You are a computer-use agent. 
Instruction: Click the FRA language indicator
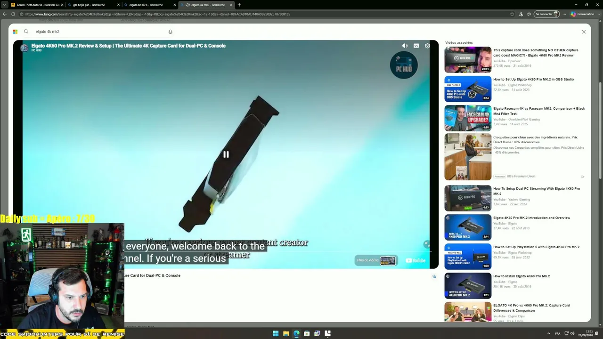click(x=558, y=333)
